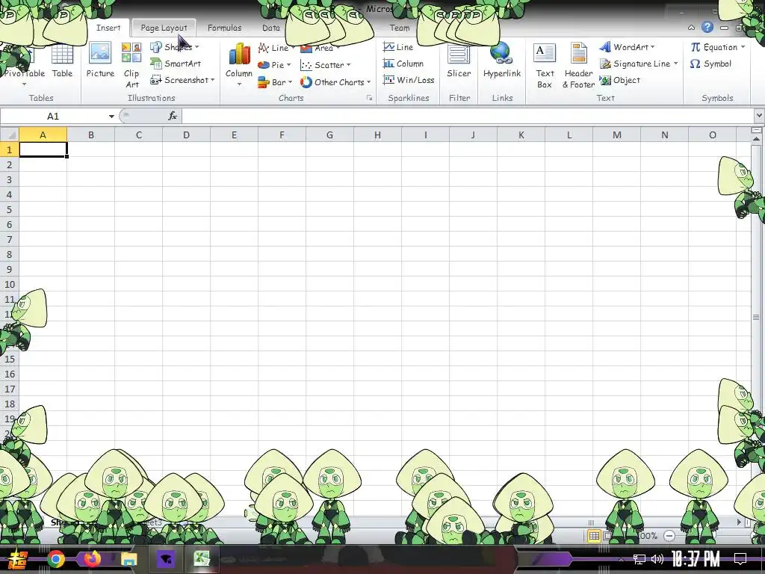Image resolution: width=765 pixels, height=574 pixels.
Task: Click the Name Box showing A1
Action: 53,116
